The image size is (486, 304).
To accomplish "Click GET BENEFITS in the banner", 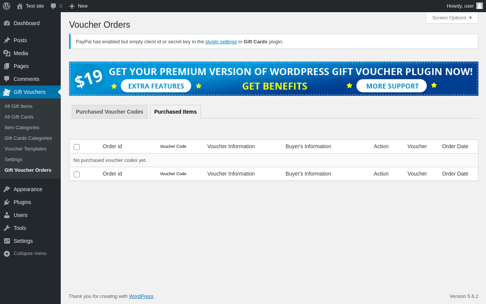I will [275, 86].
